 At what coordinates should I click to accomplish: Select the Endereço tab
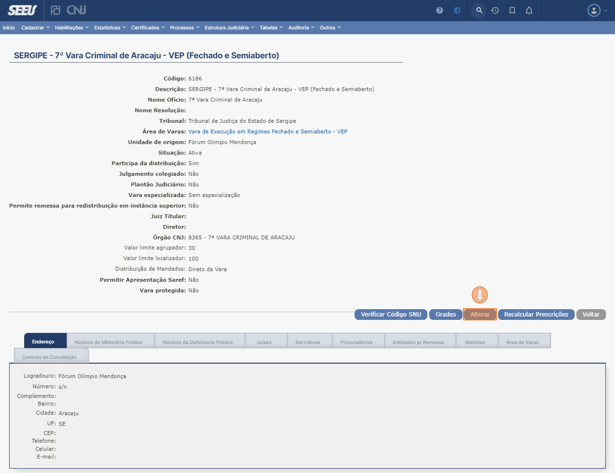tap(45, 341)
